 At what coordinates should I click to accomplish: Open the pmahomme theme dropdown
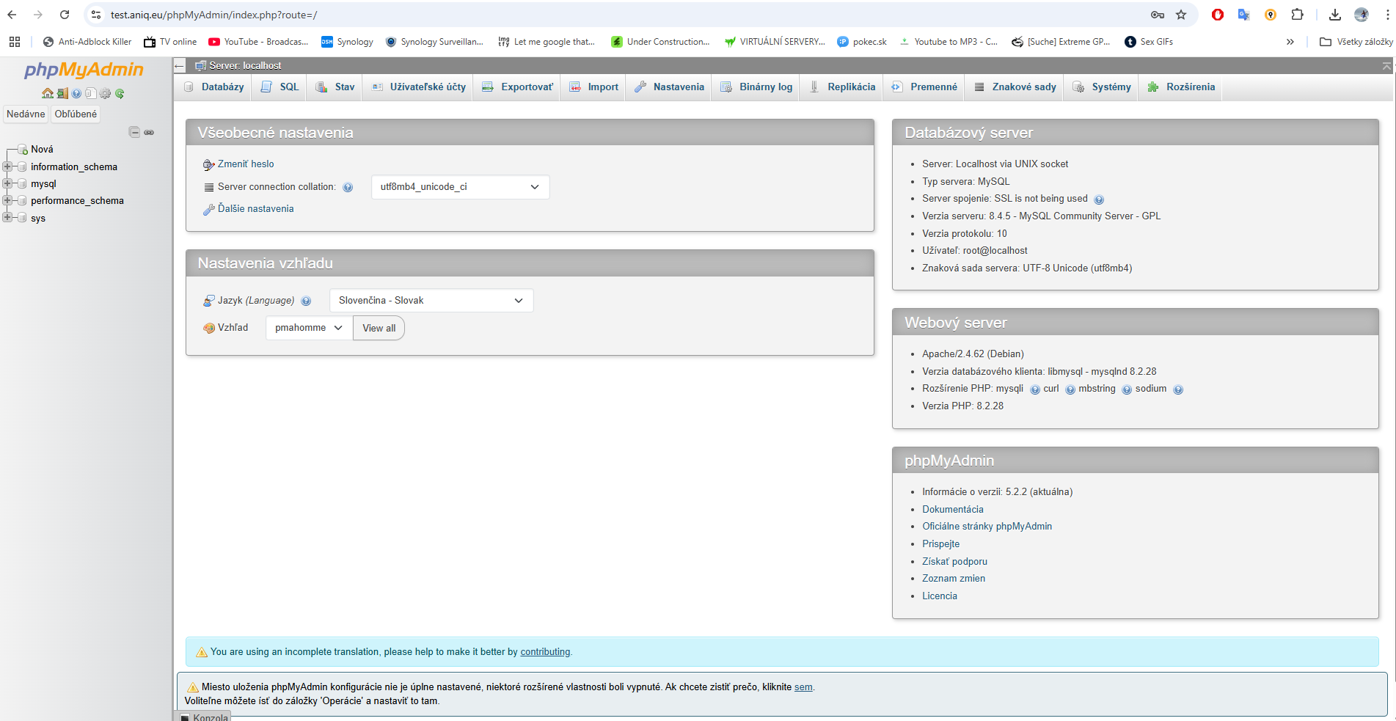click(307, 328)
